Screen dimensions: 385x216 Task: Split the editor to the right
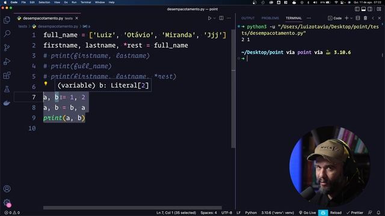pos(221,18)
